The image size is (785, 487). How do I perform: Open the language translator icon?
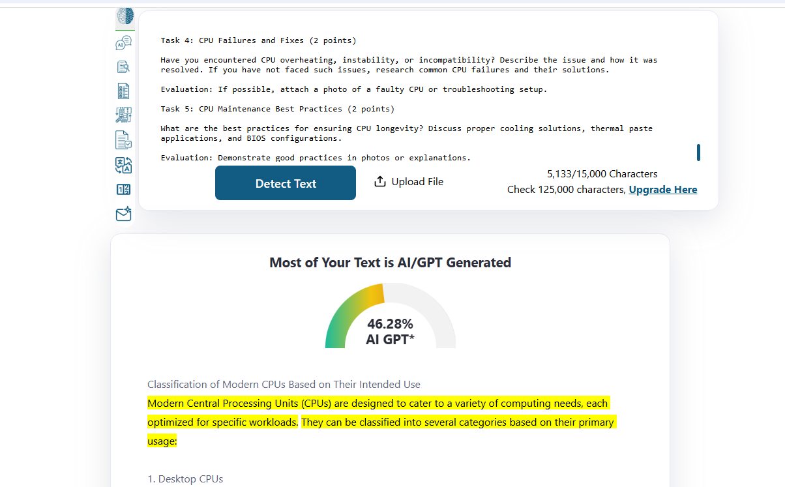[x=123, y=165]
